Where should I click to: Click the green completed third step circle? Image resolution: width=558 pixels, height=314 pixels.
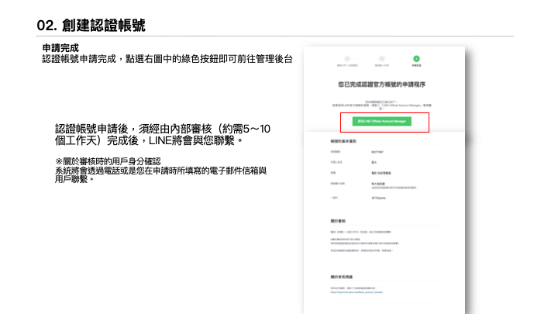(x=416, y=58)
